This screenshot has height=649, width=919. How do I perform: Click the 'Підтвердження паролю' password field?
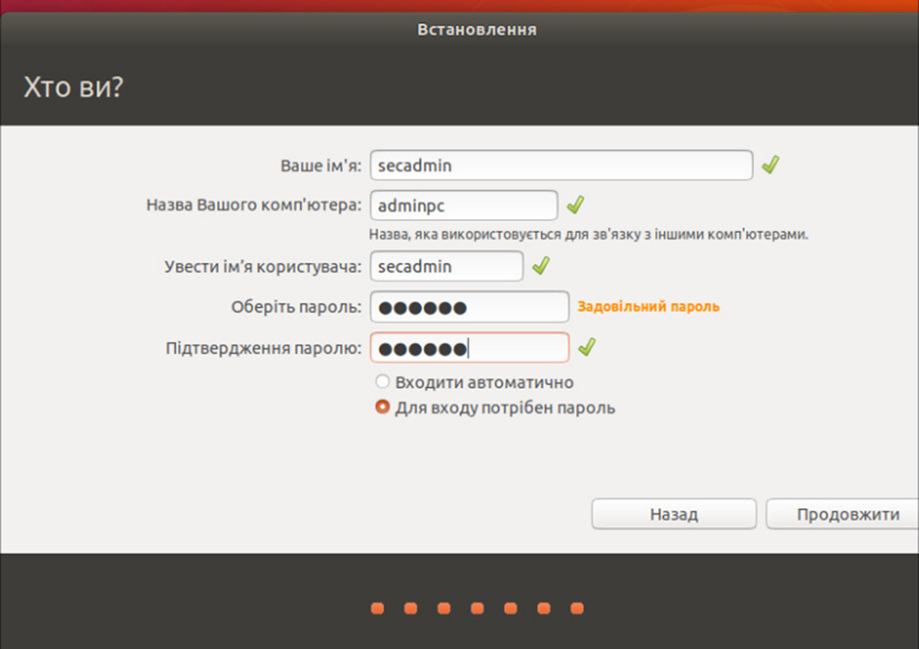469,348
